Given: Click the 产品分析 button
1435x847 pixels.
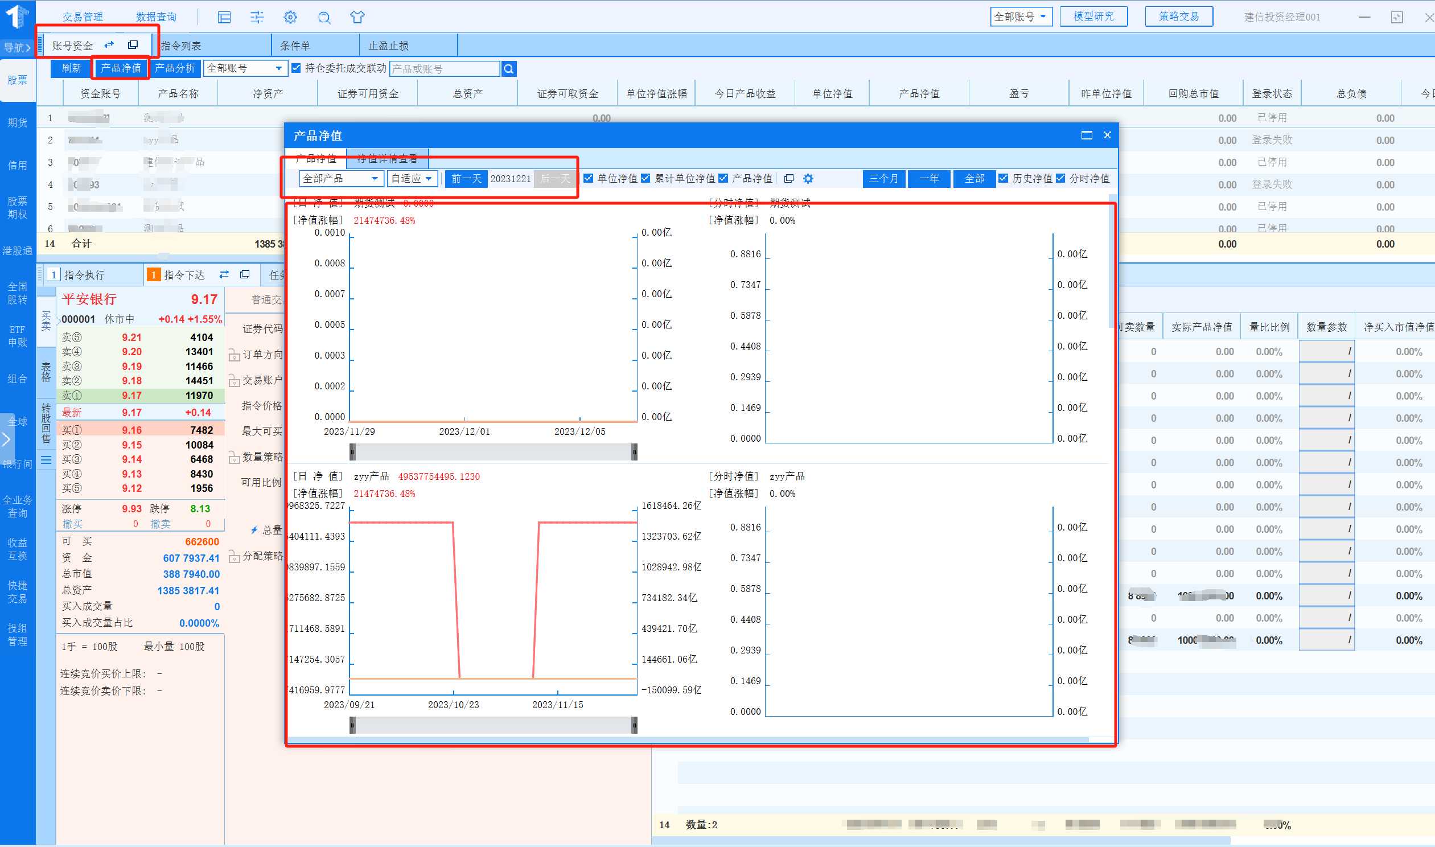Looking at the screenshot, I should click(x=175, y=68).
